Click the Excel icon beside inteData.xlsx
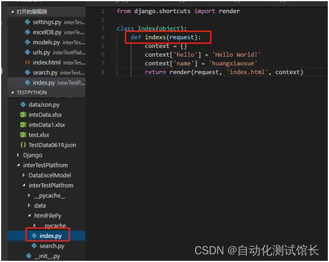The image size is (329, 262). (x=23, y=114)
